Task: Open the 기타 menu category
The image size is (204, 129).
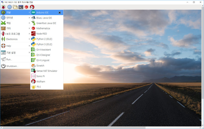Action: pos(15,28)
